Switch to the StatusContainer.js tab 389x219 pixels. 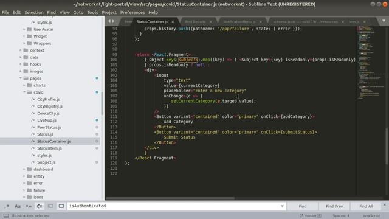(x=152, y=22)
